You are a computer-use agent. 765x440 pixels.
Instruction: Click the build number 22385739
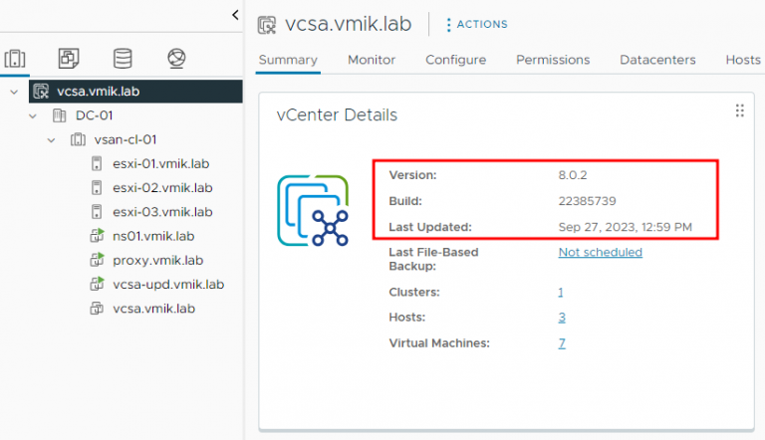[588, 201]
